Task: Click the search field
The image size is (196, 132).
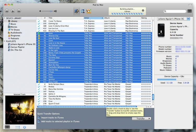Action: (175, 11)
